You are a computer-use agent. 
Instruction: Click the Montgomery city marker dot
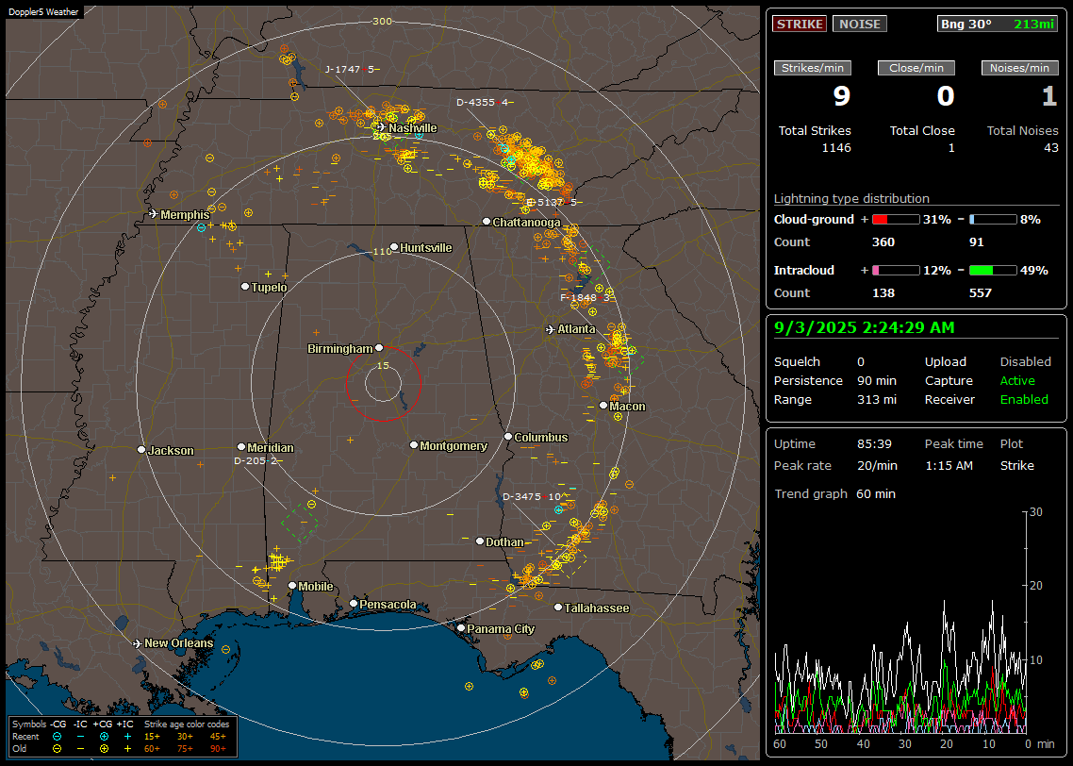(414, 445)
